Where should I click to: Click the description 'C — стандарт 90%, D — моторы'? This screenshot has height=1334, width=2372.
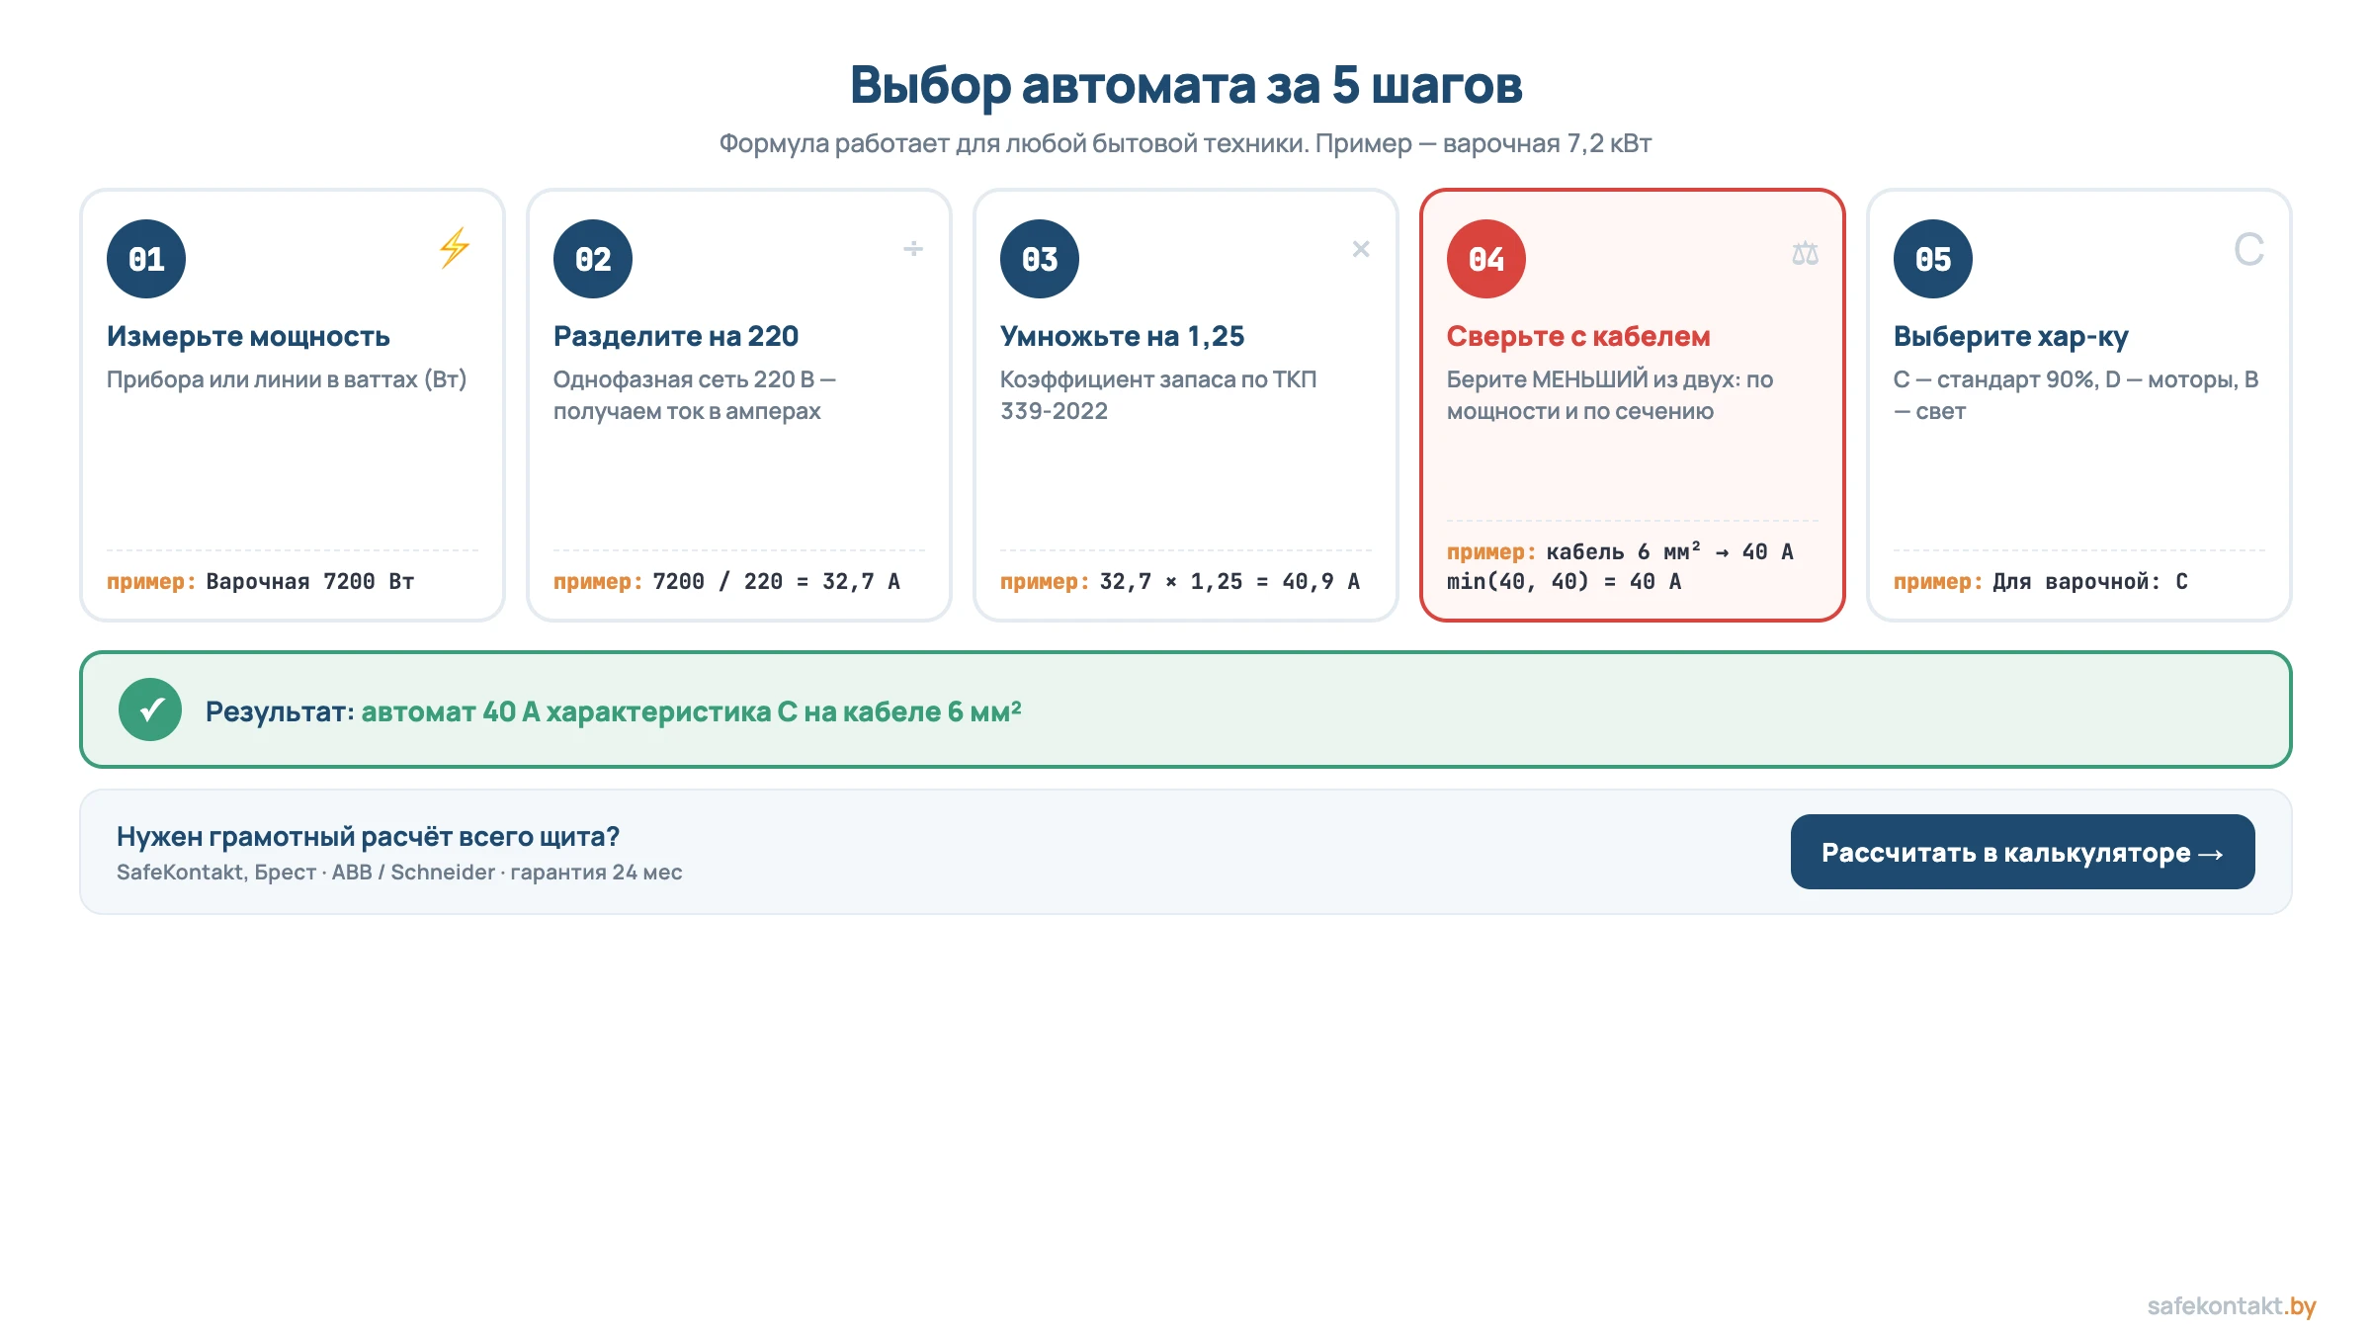tap(2075, 395)
